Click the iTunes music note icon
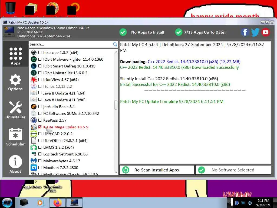This screenshot has height=208, width=277. [x=34, y=86]
